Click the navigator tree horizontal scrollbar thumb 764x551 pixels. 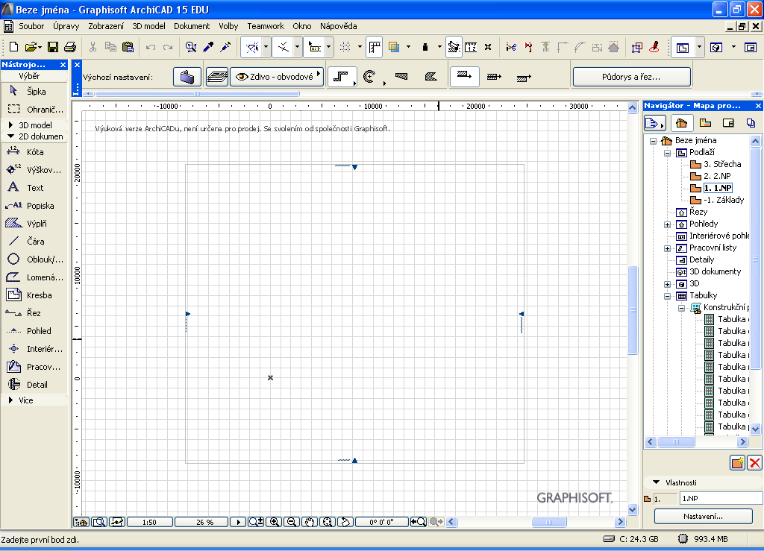tap(676, 442)
